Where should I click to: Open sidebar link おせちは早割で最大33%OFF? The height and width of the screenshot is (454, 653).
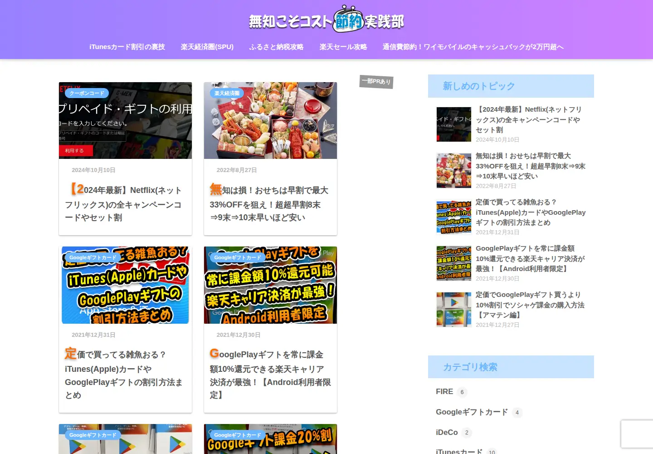coord(531,166)
